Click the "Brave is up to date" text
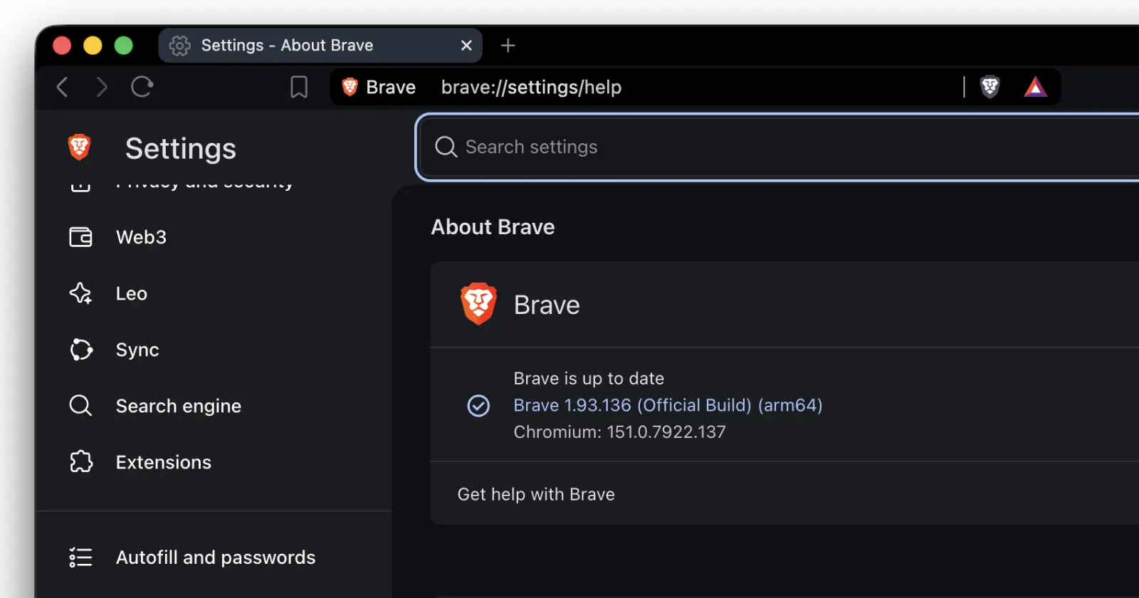1139x598 pixels. coord(589,378)
